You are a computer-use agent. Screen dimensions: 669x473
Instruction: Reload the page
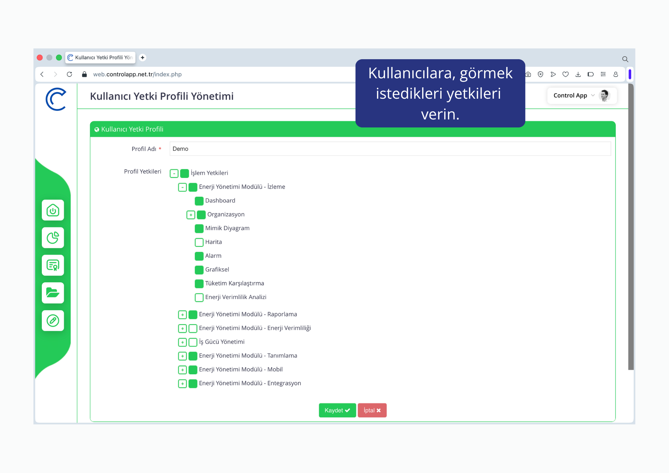point(70,74)
